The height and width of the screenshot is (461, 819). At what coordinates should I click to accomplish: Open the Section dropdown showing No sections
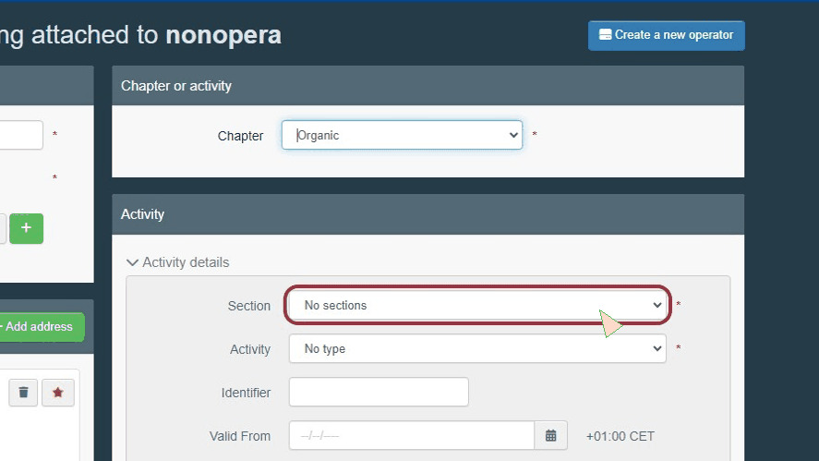(x=477, y=305)
